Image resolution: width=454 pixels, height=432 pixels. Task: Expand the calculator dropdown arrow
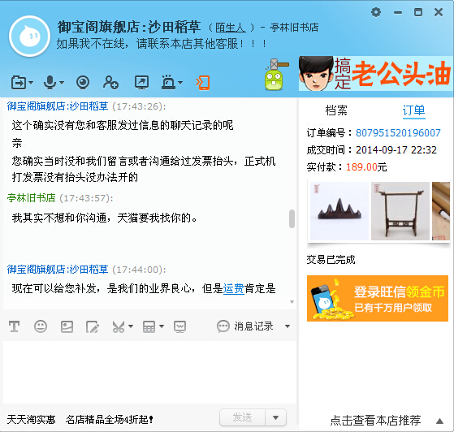tap(162, 326)
